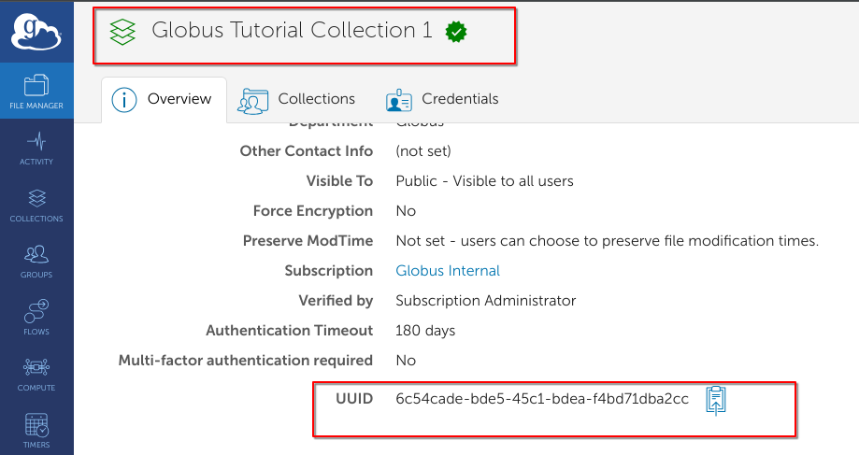Click the green verified badge icon
859x455 pixels.
click(456, 32)
